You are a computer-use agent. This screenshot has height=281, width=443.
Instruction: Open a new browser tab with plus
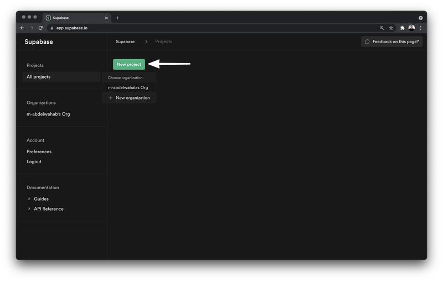tap(117, 18)
